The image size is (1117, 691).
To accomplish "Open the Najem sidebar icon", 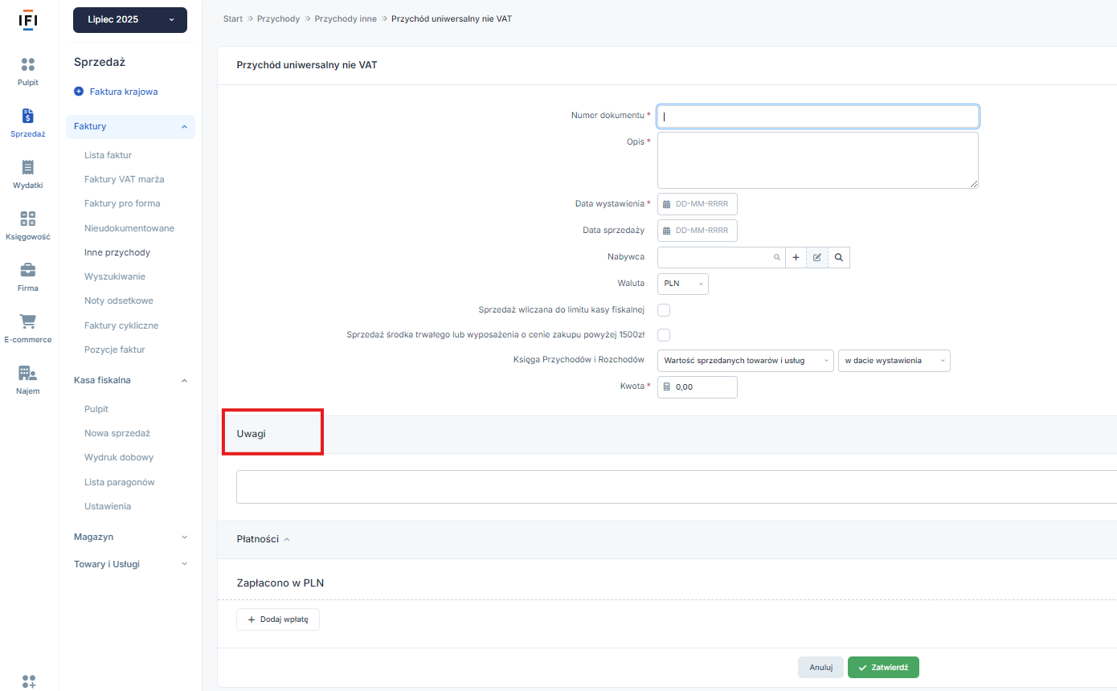I will click(28, 373).
